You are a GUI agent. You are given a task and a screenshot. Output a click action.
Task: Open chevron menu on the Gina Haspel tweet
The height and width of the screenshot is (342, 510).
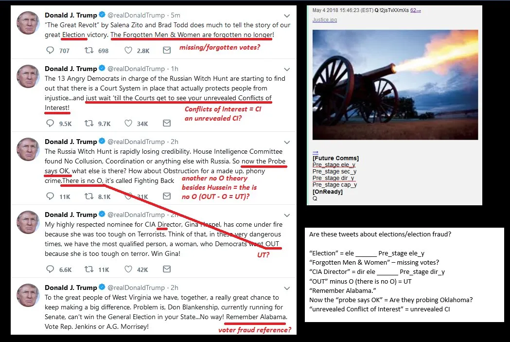coord(287,216)
